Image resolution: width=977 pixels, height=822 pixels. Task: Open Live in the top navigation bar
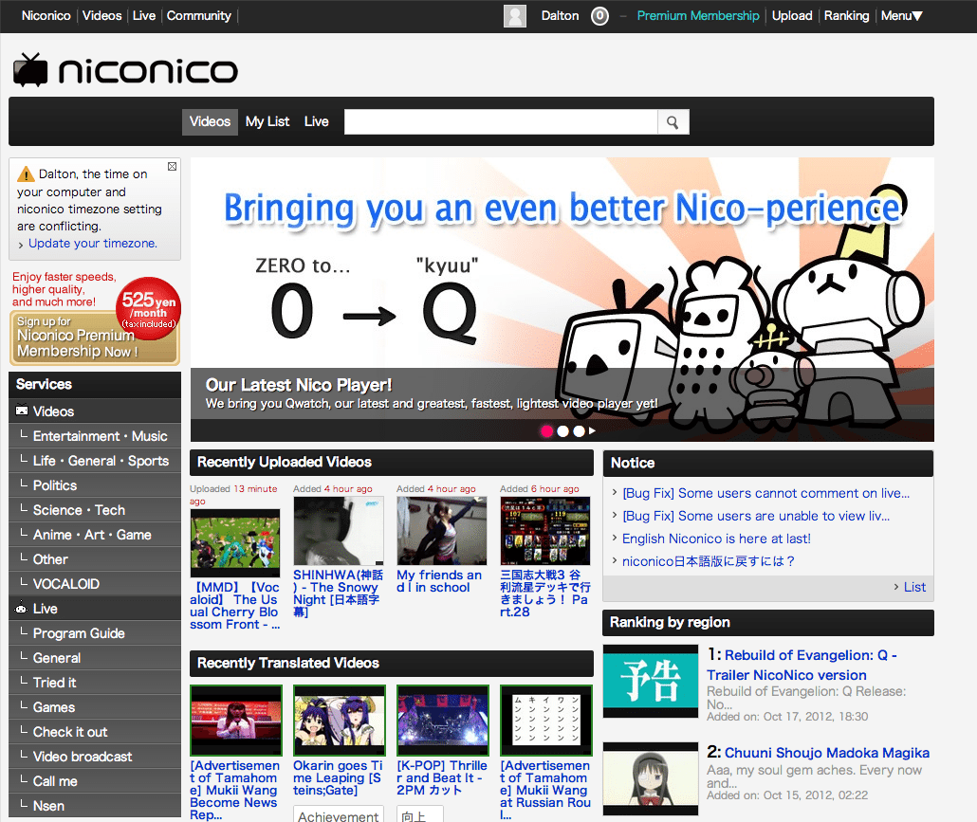point(144,16)
